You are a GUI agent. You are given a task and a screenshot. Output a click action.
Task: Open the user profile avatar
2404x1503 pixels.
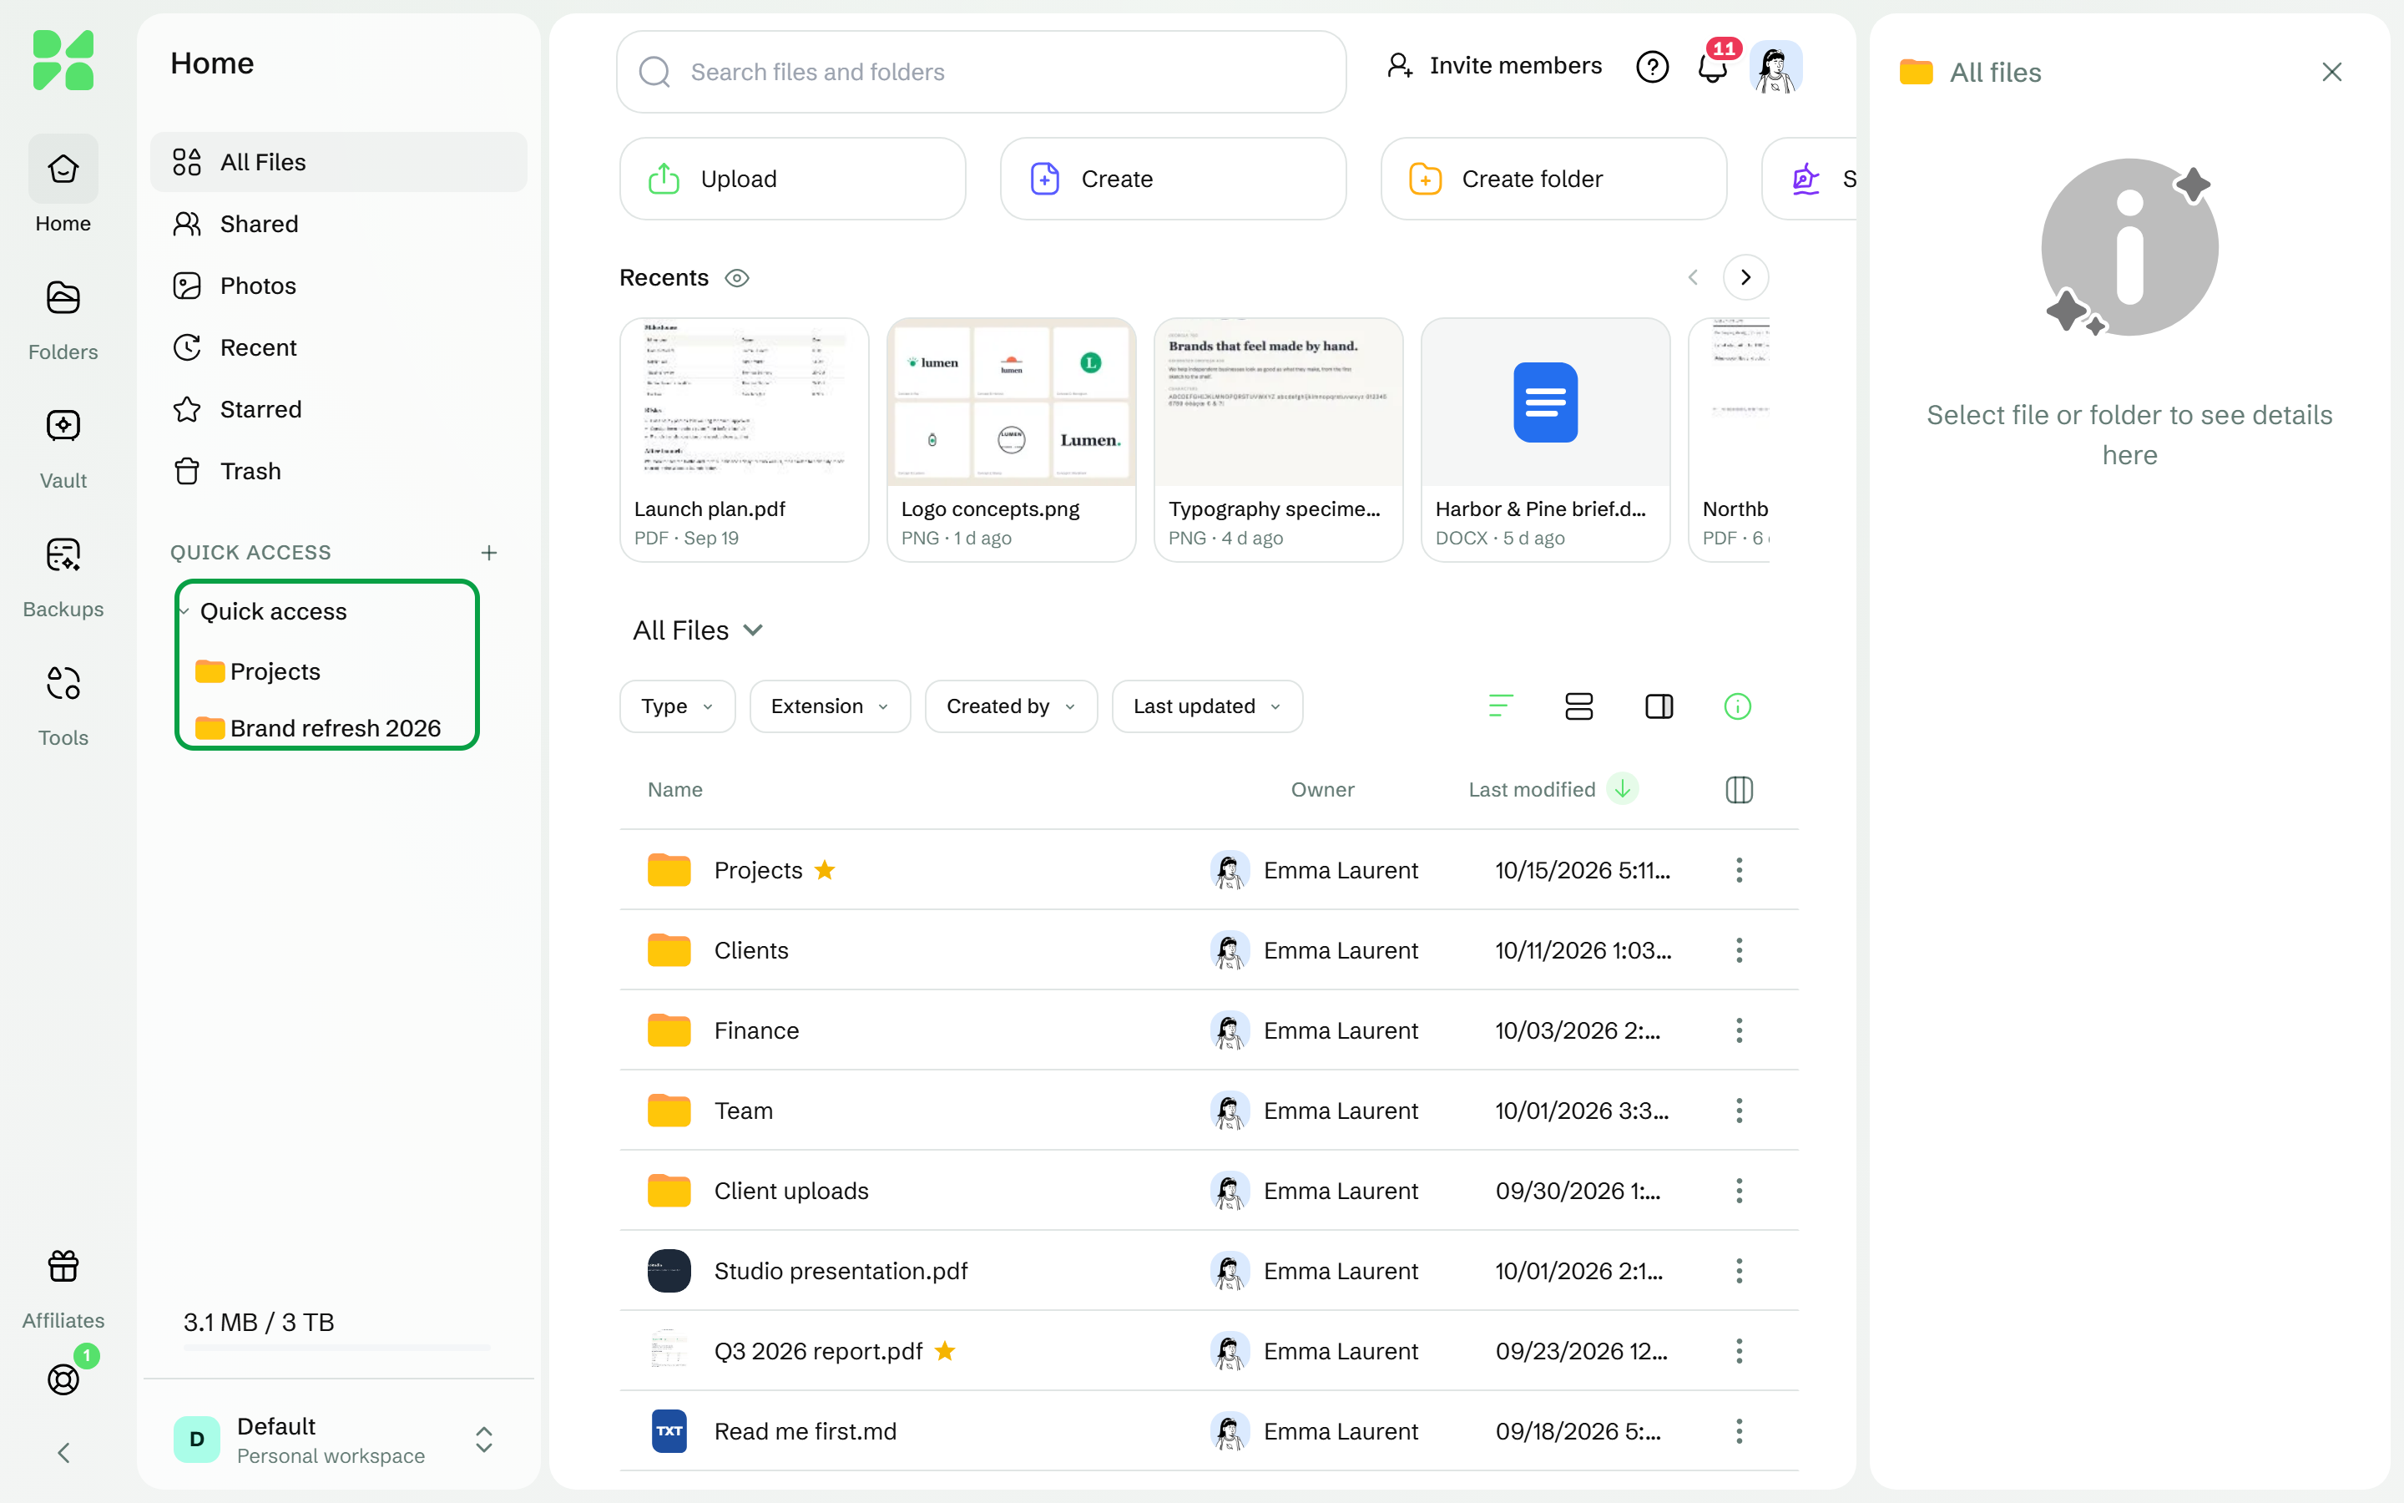(1775, 67)
